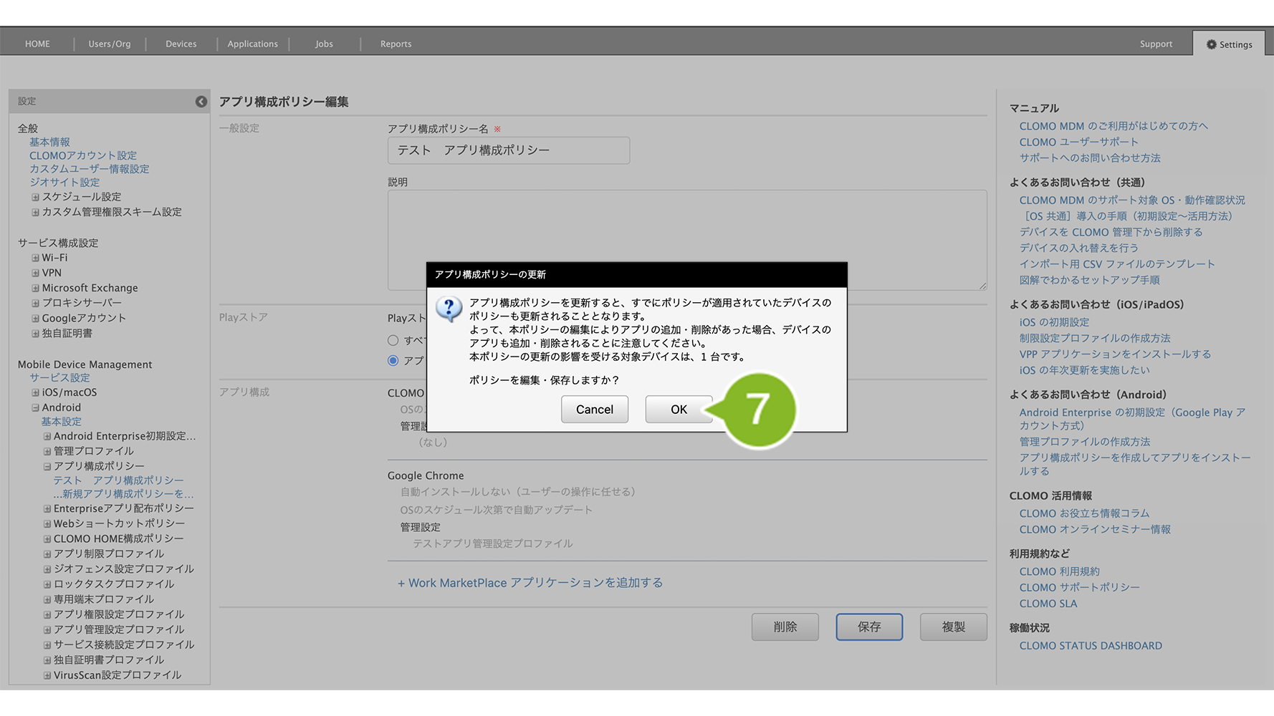The height and width of the screenshot is (716, 1274).
Task: Open the Applications menu tab
Action: (x=252, y=44)
